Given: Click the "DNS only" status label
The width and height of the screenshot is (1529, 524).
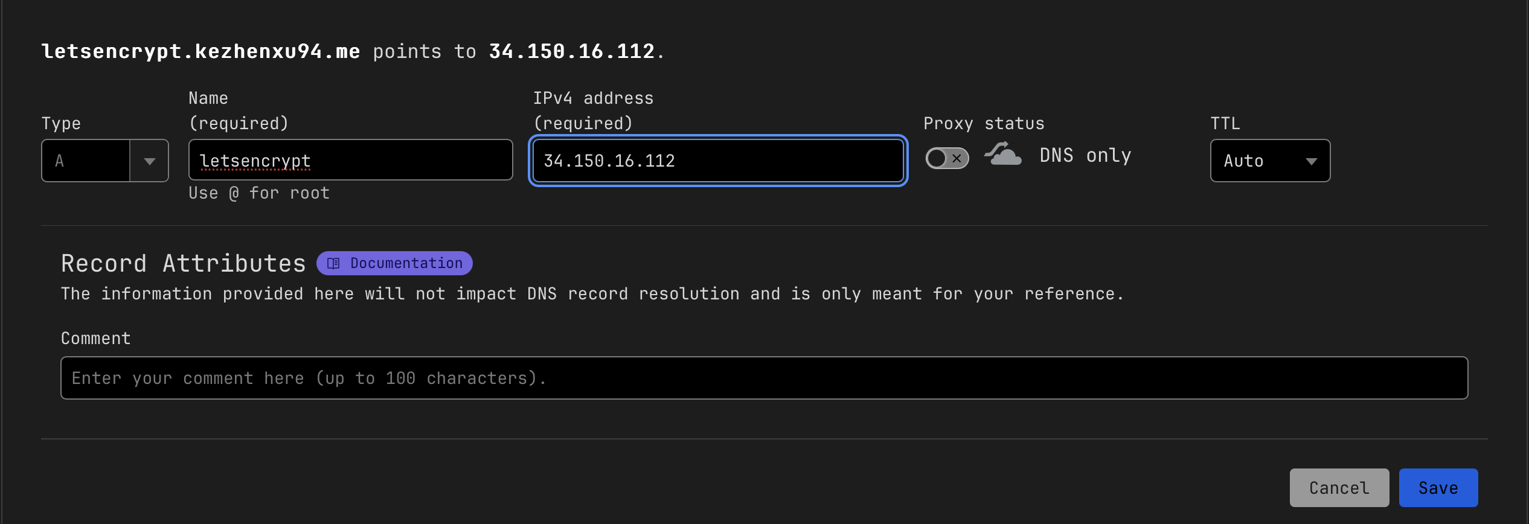Looking at the screenshot, I should [1085, 156].
